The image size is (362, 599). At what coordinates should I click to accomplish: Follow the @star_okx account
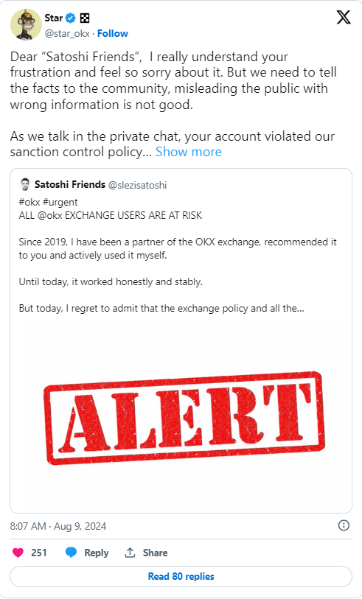(113, 34)
